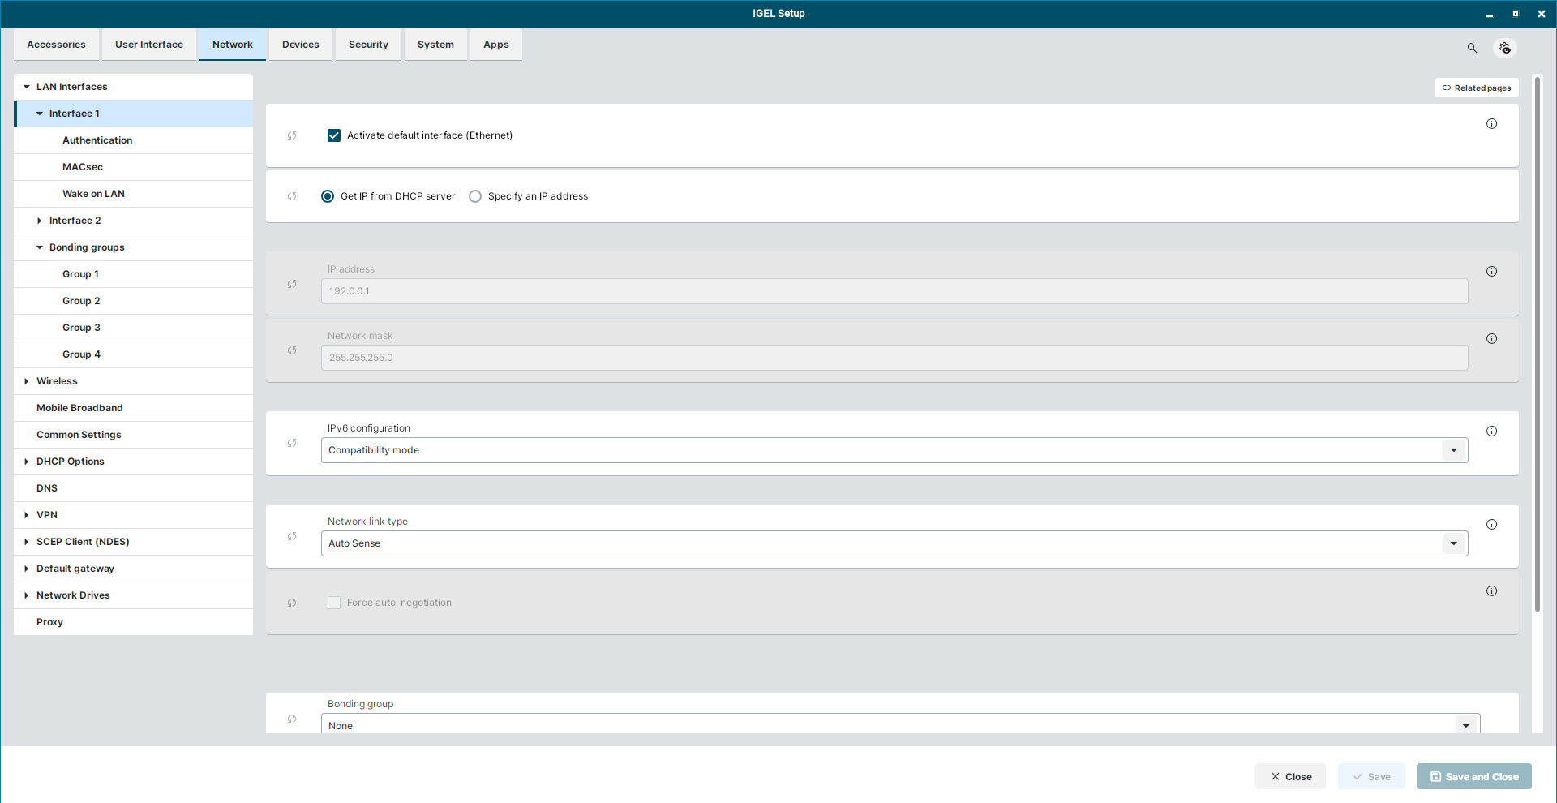1557x803 pixels.
Task: Open Bonding group dropdown
Action: pyautogui.click(x=900, y=724)
